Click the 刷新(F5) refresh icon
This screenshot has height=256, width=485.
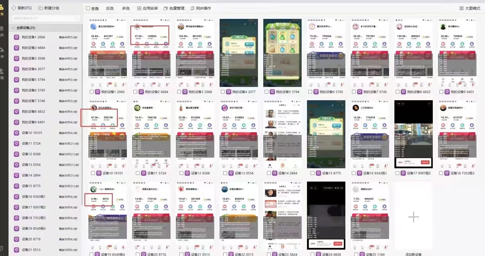pos(14,8)
